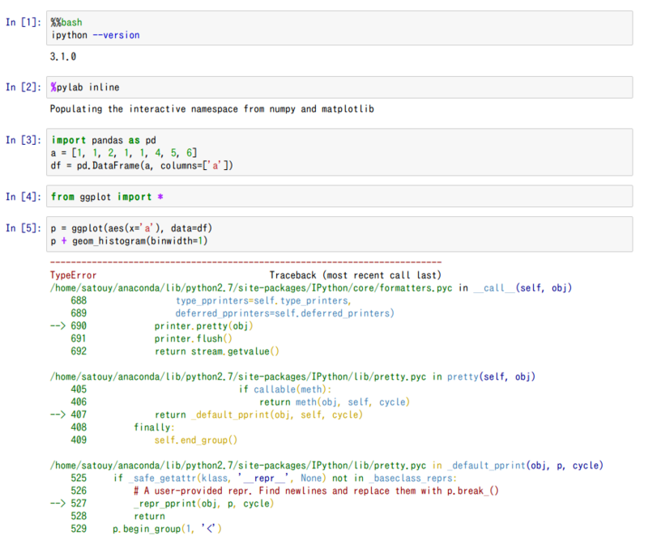Click traceback line 407 return _default_pprint
This screenshot has height=540, width=648.
[x=207, y=415]
